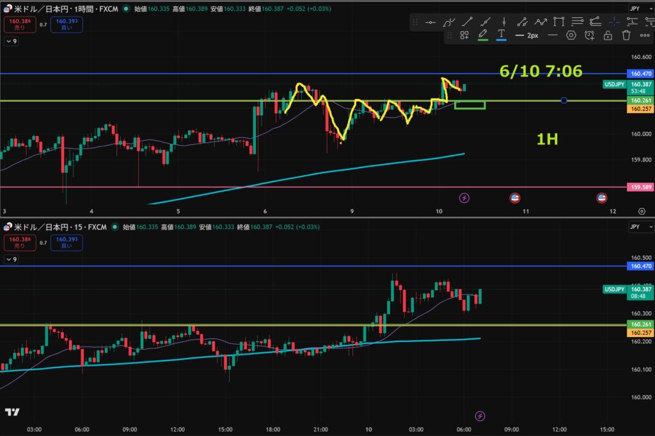Screen dimensions: 655x436
Task: Open JPY currency dropdown on 1H chart
Action: coord(641,8)
